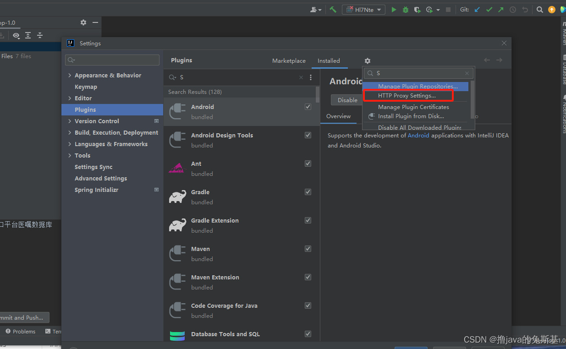
Task: Select the Overview tab
Action: click(x=338, y=116)
